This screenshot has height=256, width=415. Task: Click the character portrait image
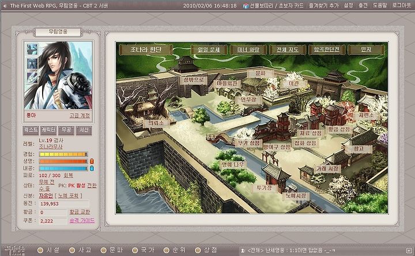[x=58, y=76]
